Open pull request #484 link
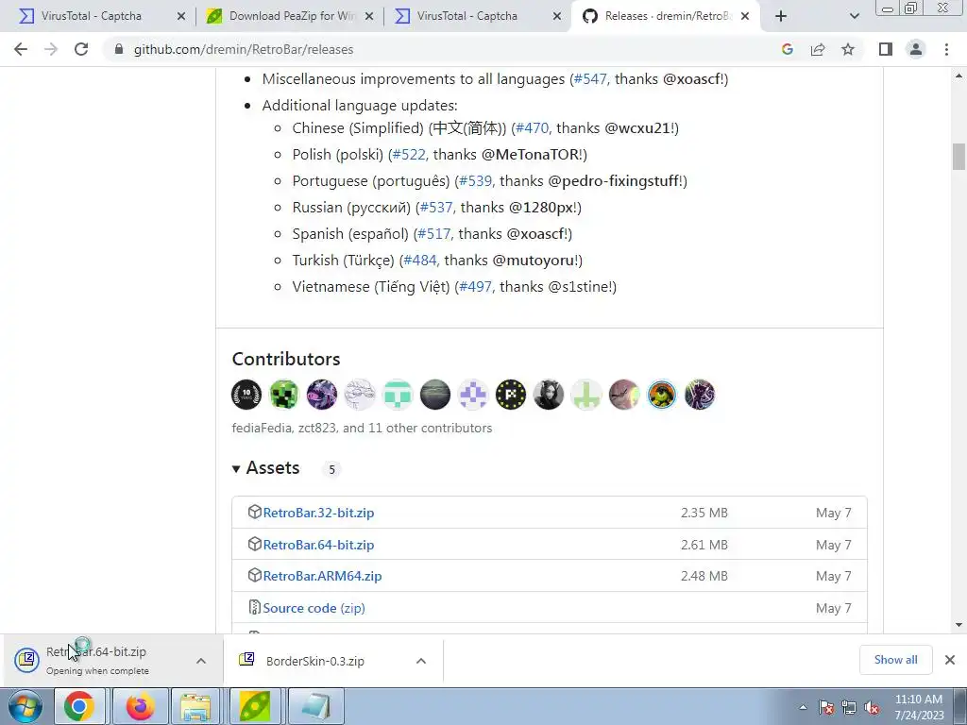This screenshot has width=967, height=725. (420, 261)
